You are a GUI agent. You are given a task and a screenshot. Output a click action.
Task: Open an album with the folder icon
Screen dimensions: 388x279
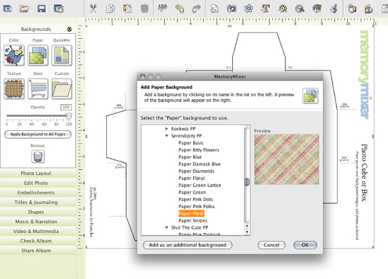24,8
